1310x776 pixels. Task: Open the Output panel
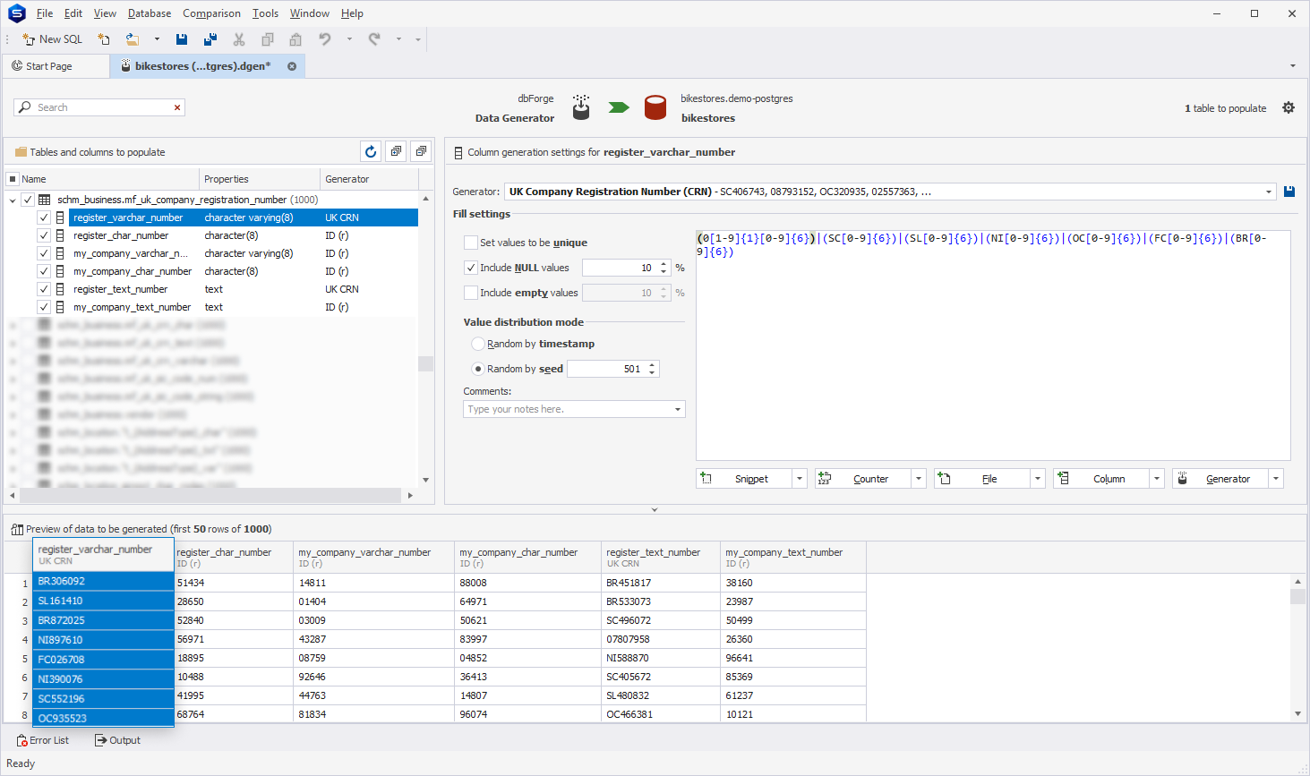pos(117,740)
